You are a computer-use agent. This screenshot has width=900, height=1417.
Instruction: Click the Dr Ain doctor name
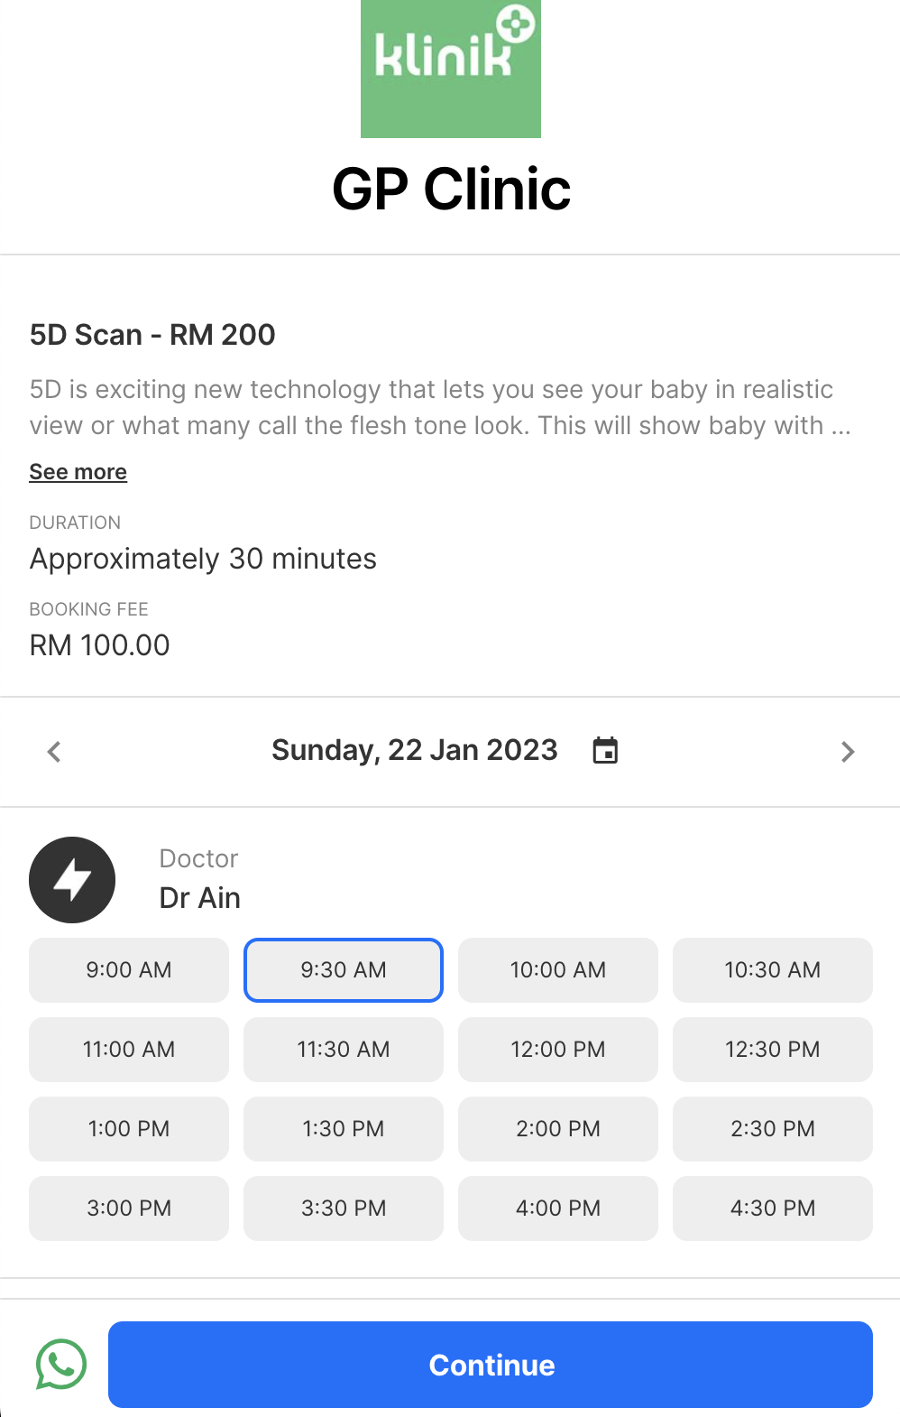pos(200,898)
